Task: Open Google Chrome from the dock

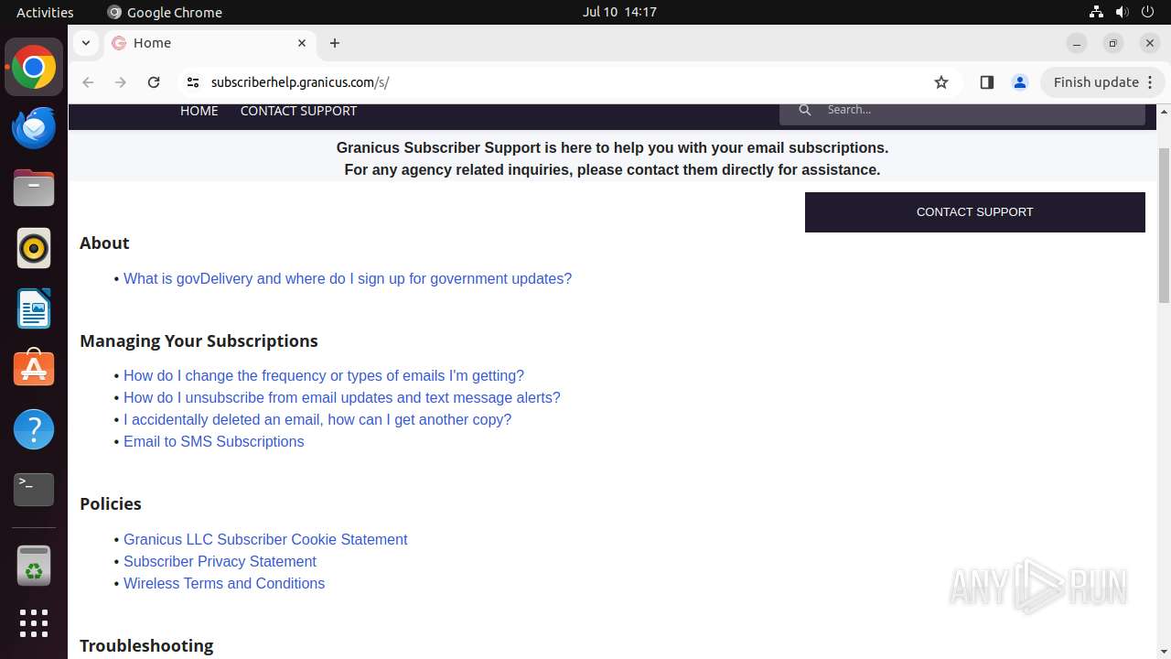Action: click(x=34, y=68)
